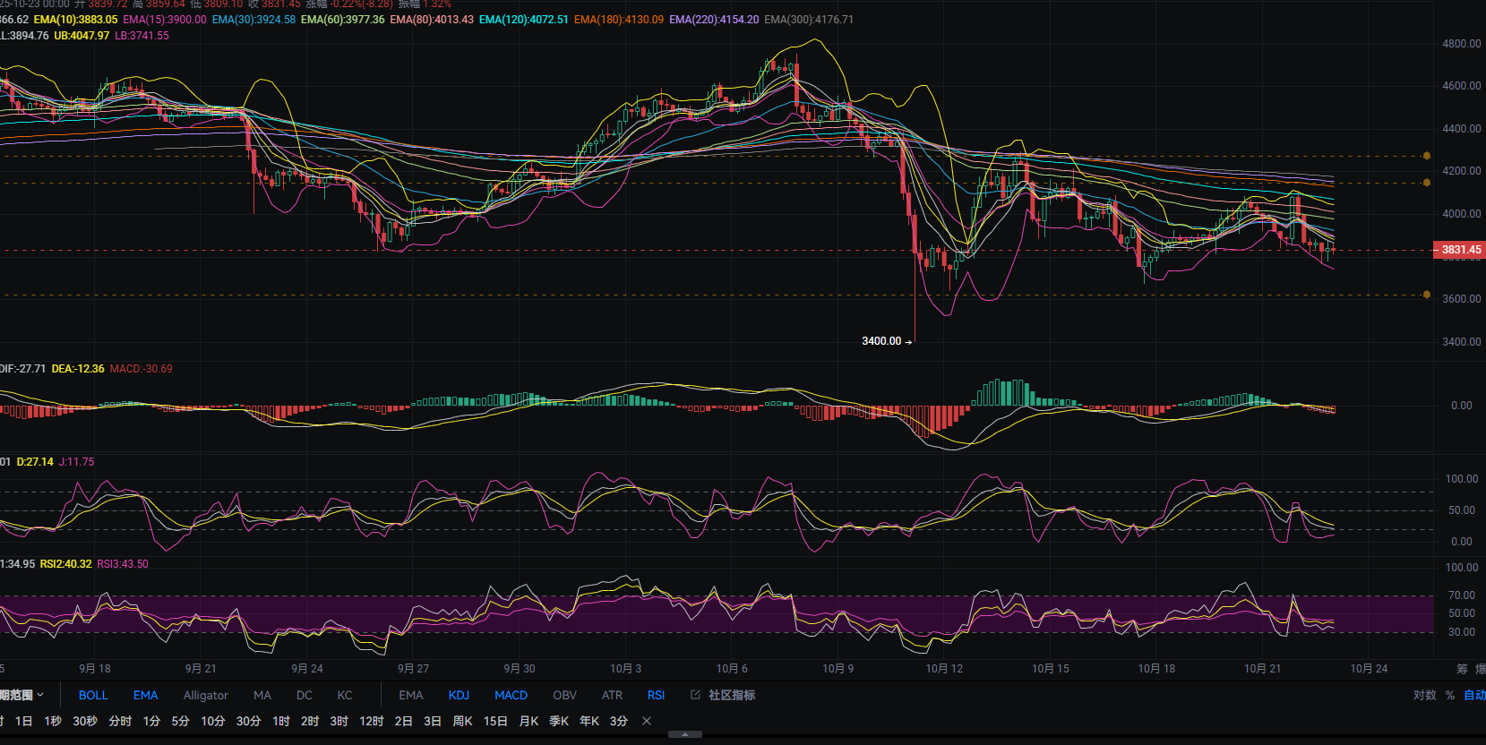
Task: Enable 对数 logarithmic price scale
Action: pos(1424,695)
